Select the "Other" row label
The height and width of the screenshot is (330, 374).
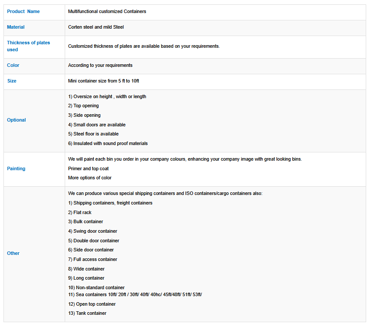point(13,254)
